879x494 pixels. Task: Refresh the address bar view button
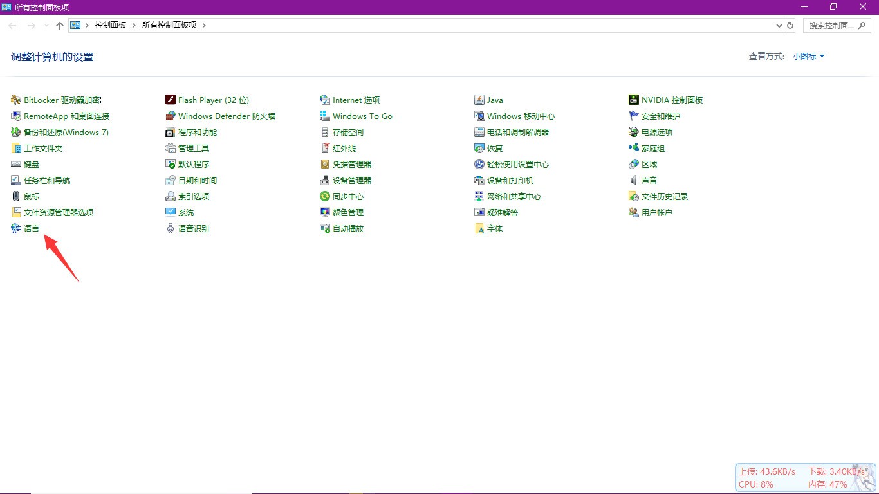point(791,25)
